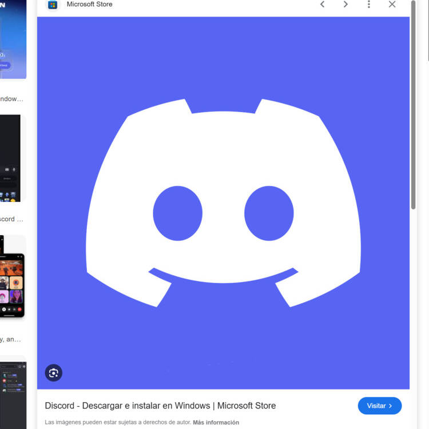Go to next image with right chevron
429x429 pixels.
[345, 5]
